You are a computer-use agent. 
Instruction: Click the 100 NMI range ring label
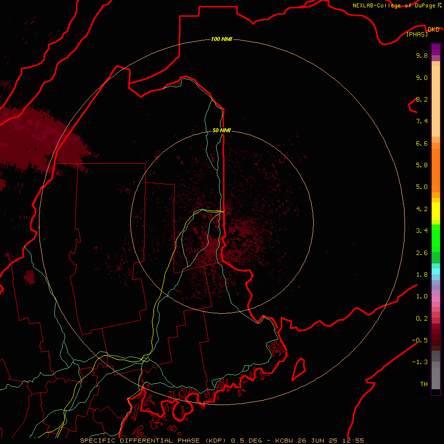pos(222,39)
